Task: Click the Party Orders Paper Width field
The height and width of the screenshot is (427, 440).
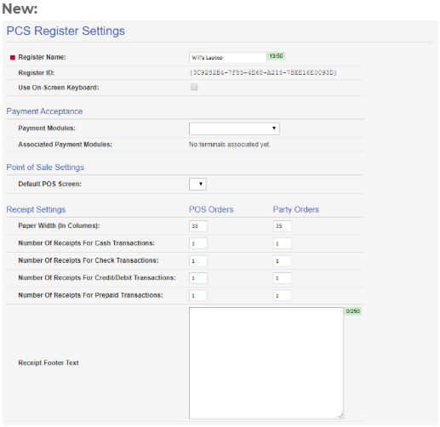Action: [x=282, y=226]
